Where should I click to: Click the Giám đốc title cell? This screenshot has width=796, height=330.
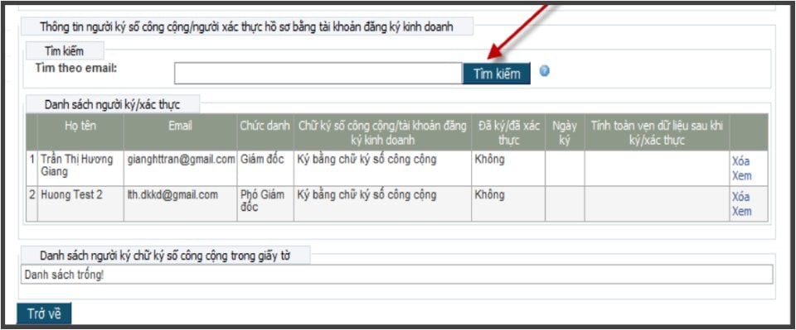(265, 169)
